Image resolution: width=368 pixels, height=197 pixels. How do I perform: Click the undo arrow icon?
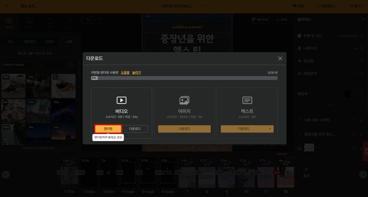88,20
